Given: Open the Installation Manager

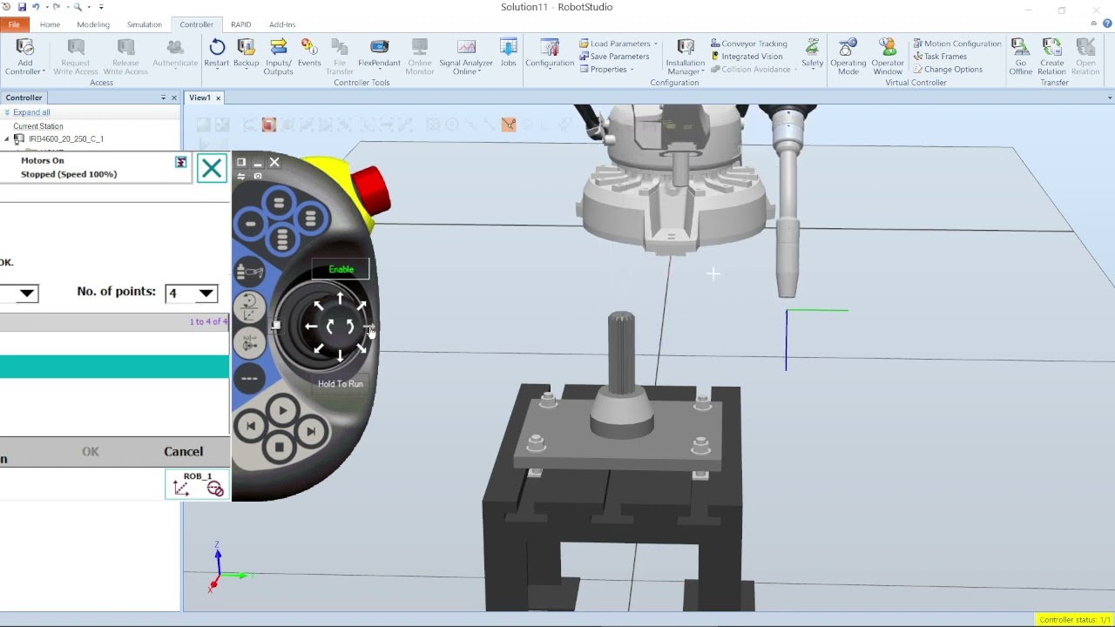Looking at the screenshot, I should 686,57.
